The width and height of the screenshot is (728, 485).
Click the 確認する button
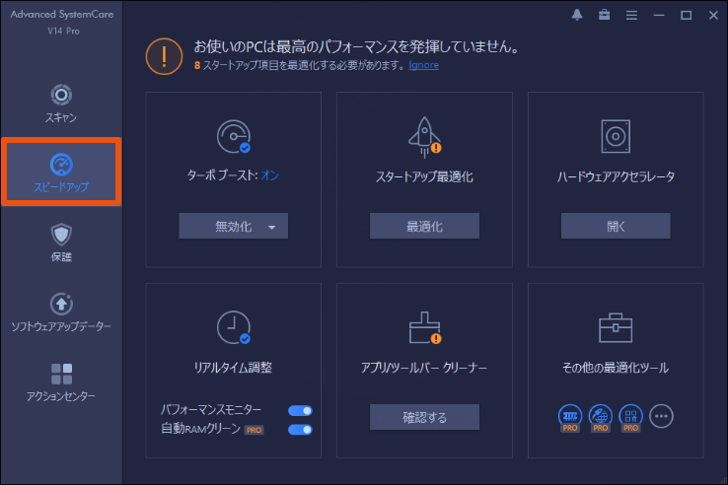(424, 417)
